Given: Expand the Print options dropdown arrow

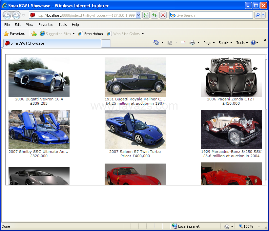Looking at the screenshot, I should (198, 43).
